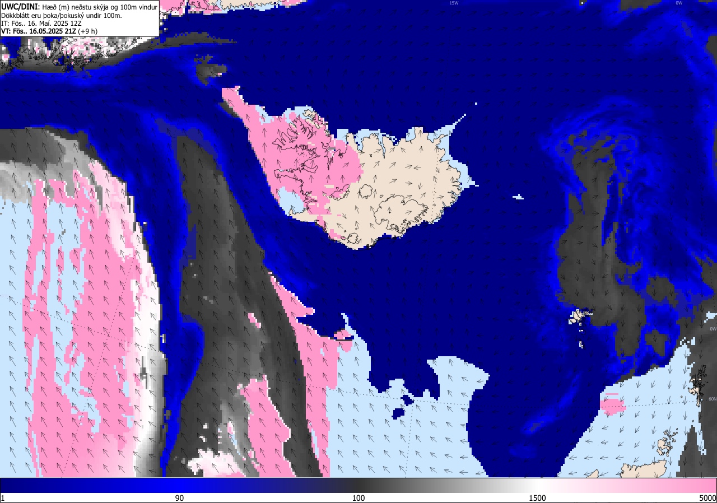The image size is (717, 503).
Task: Click the legend value "5000"
Action: pyautogui.click(x=707, y=498)
